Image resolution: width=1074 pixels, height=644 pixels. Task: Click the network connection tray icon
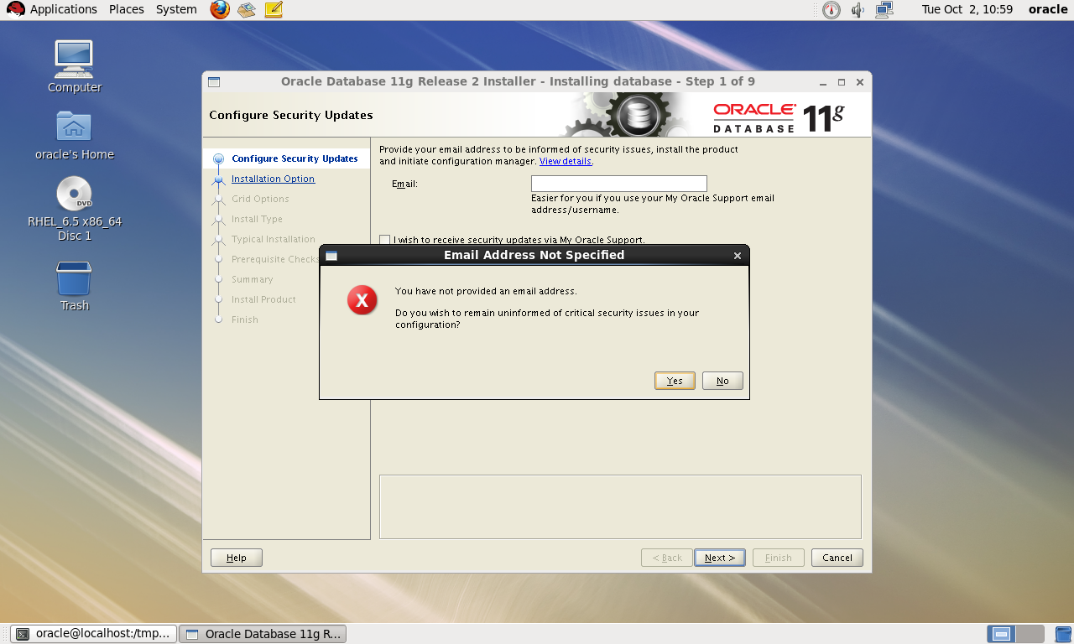pyautogui.click(x=884, y=10)
